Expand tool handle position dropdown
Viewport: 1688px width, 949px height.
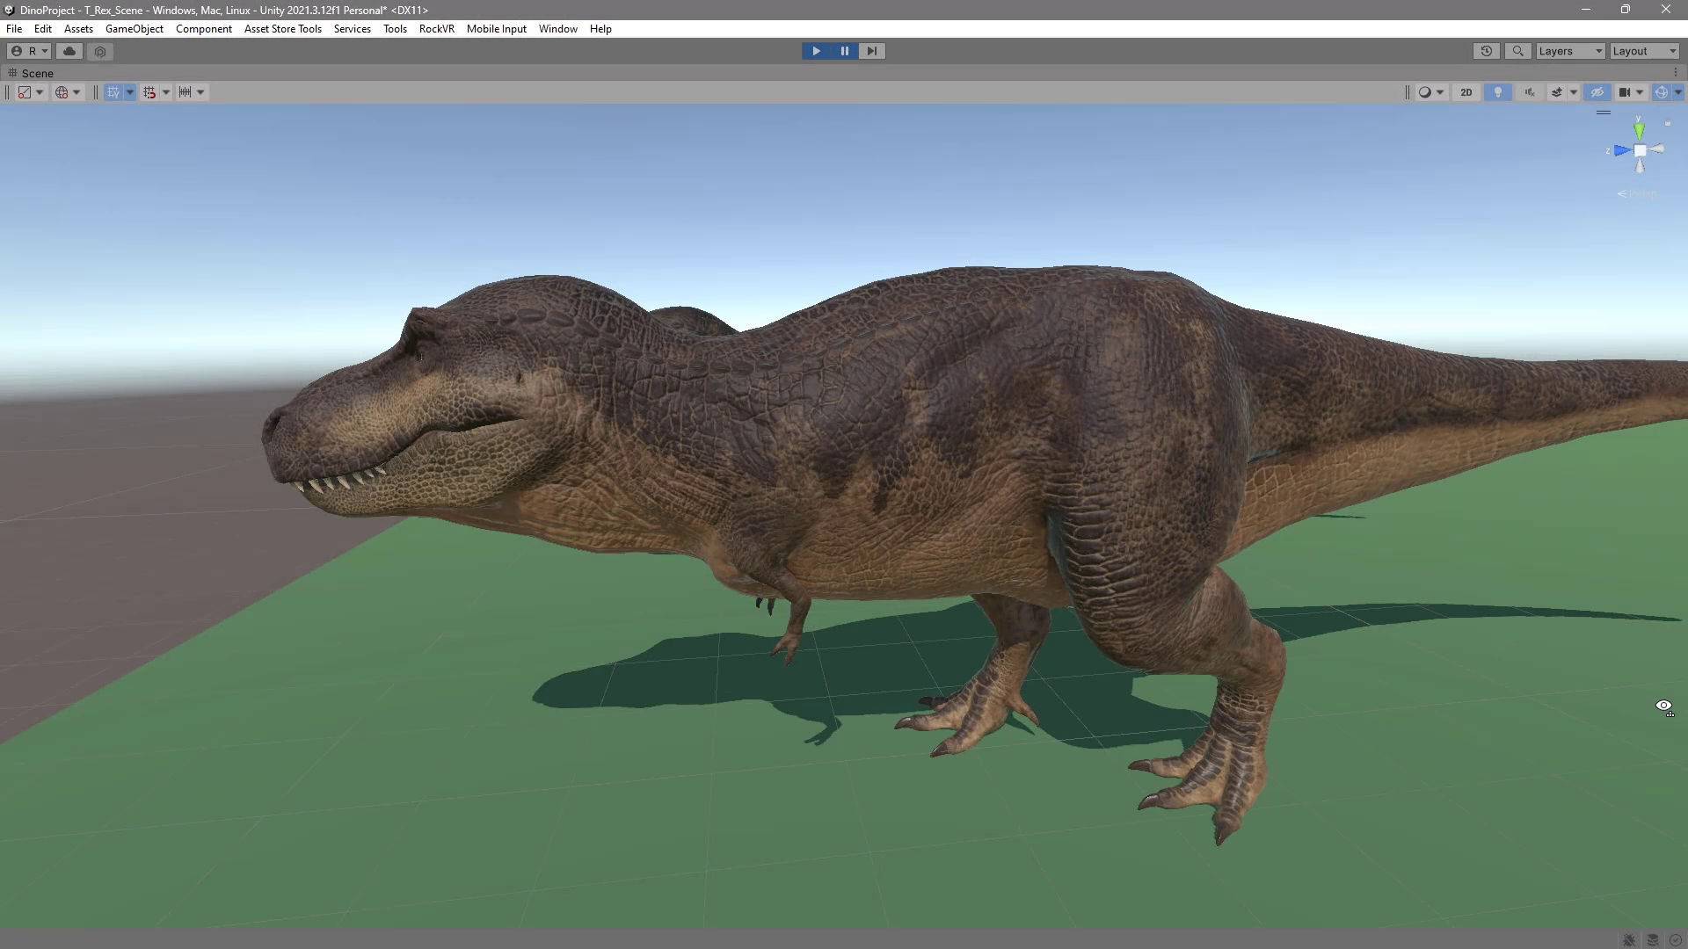(x=40, y=92)
